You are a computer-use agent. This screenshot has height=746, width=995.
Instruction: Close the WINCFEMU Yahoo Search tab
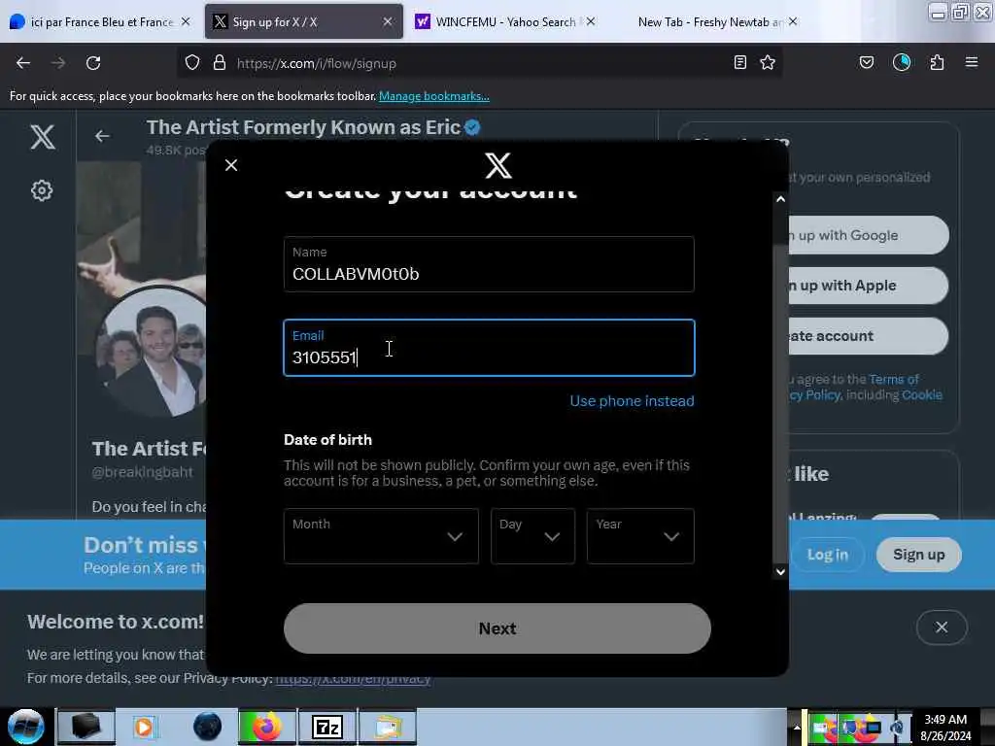point(591,21)
